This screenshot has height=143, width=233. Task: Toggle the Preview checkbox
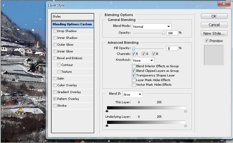tap(207, 41)
